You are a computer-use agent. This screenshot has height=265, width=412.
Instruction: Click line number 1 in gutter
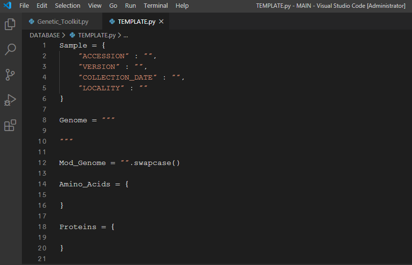(x=44, y=46)
